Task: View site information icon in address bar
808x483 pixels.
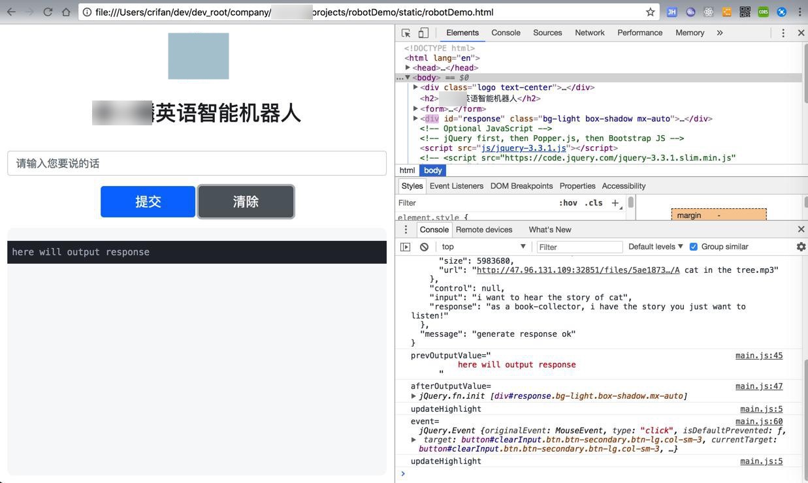Action: click(87, 12)
